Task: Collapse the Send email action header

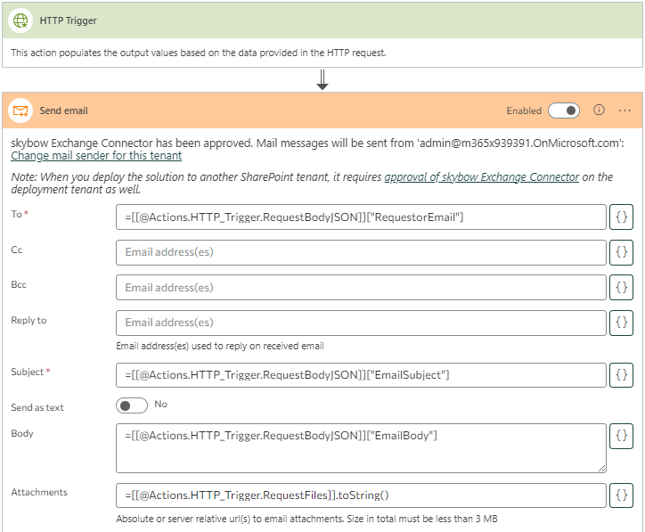Action: tap(267, 111)
